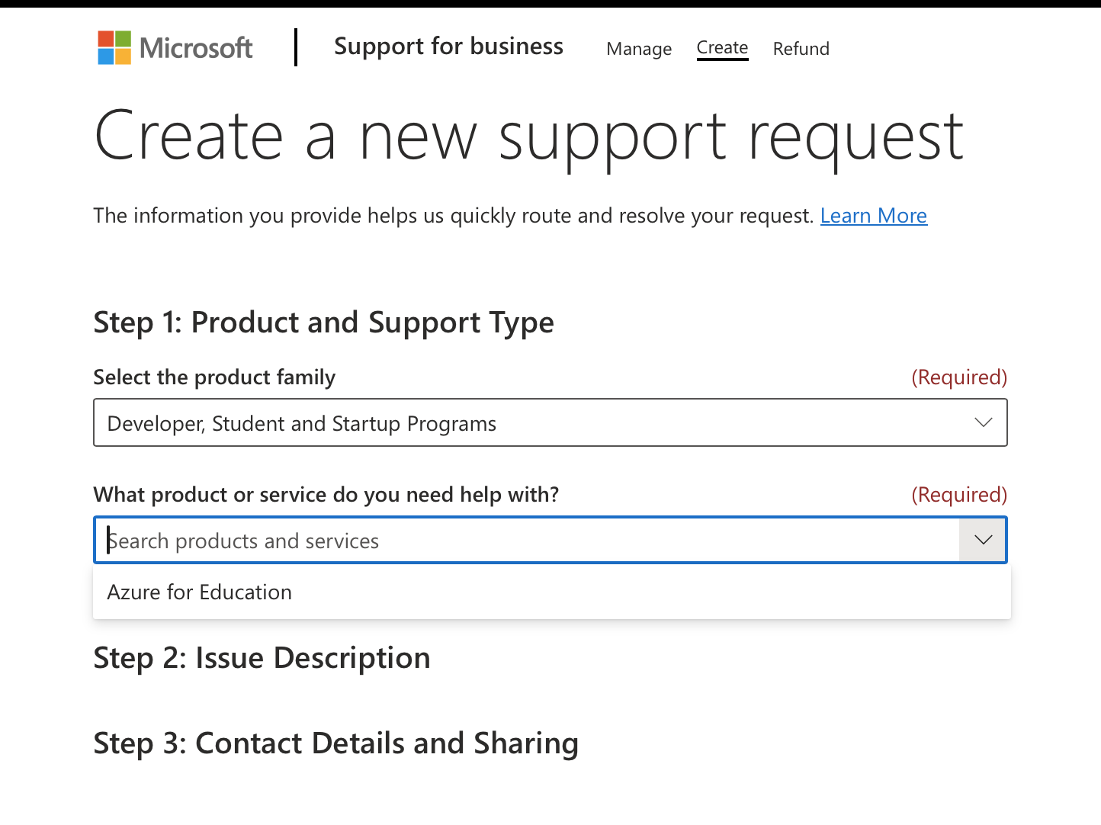Screen dimensions: 1101x825
Task: Click the Microsoft four-color logo
Action: 114,47
